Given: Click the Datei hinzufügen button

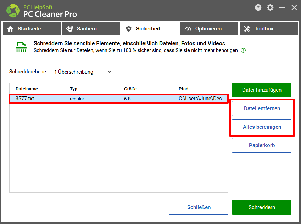Looking at the screenshot, I should click(x=262, y=90).
